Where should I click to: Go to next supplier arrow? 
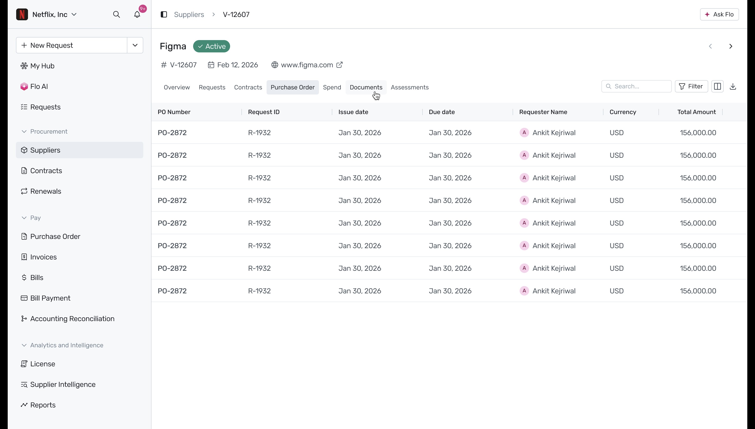[731, 46]
